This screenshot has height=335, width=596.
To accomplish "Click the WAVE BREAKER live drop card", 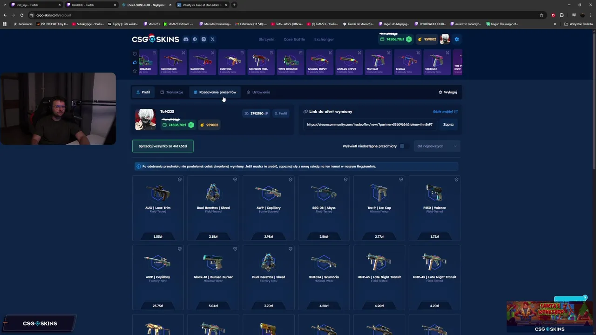I will (290, 62).
